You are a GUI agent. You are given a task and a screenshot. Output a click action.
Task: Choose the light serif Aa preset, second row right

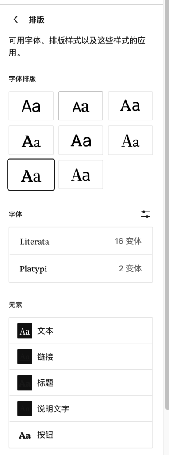click(130, 140)
